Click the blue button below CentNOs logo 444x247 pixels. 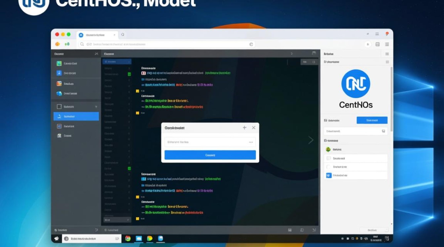coord(372,120)
